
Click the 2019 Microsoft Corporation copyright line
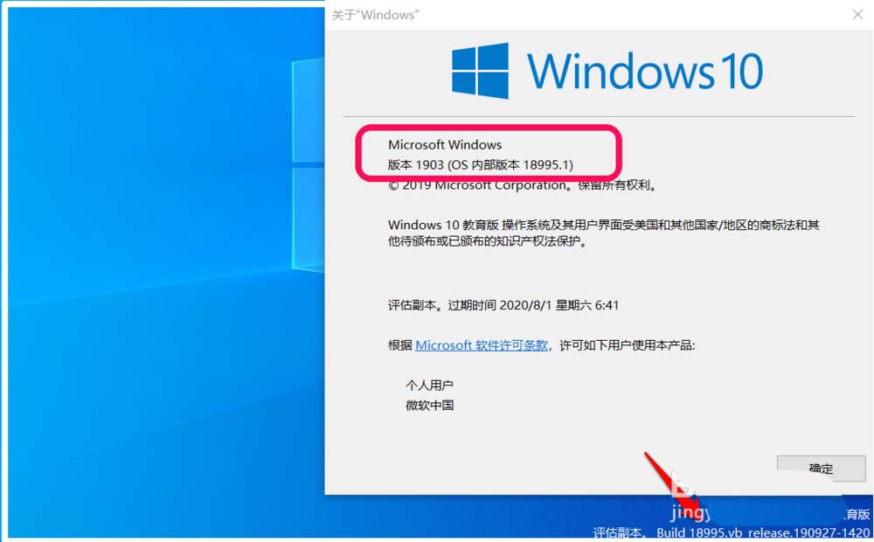coord(523,185)
